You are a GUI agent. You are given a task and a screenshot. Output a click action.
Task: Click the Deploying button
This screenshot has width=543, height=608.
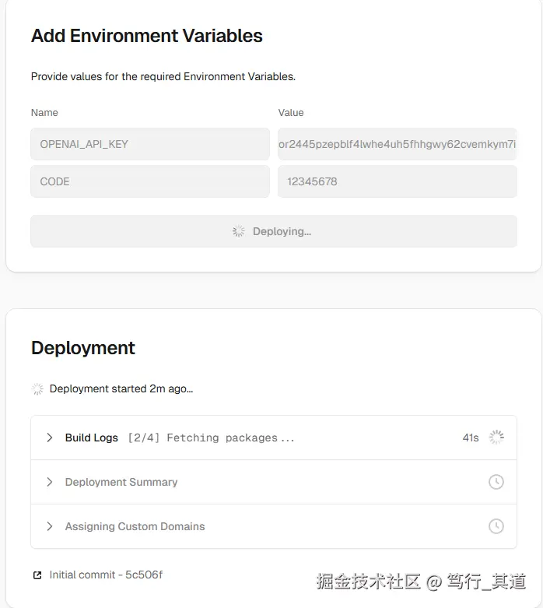pyautogui.click(x=273, y=231)
